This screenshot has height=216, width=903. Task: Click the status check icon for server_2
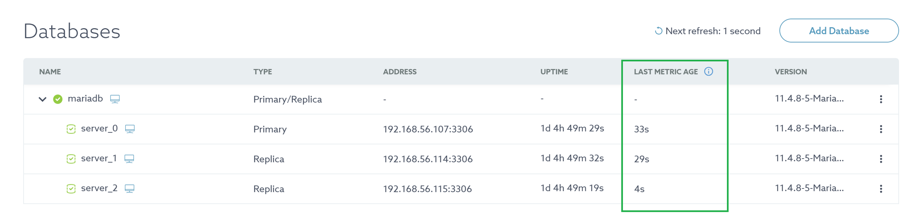[71, 189]
